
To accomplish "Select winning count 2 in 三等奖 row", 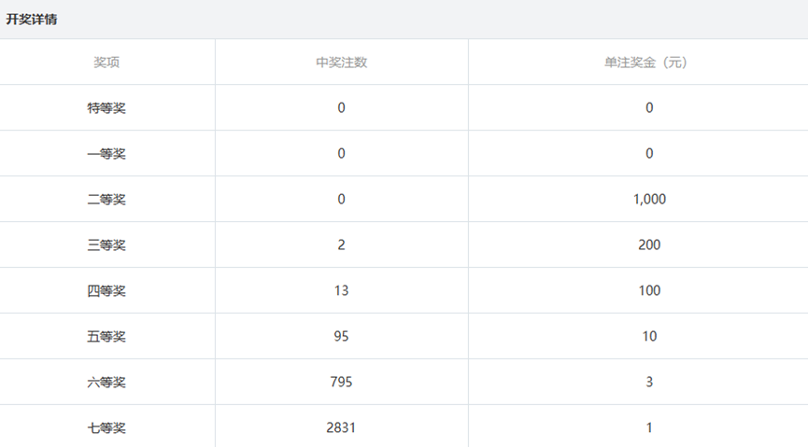I will [341, 245].
